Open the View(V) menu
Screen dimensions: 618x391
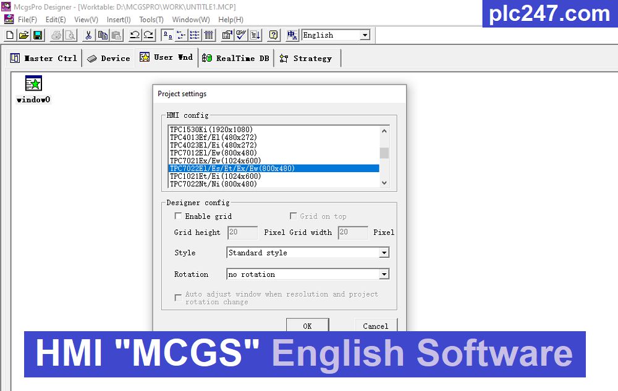tap(86, 20)
